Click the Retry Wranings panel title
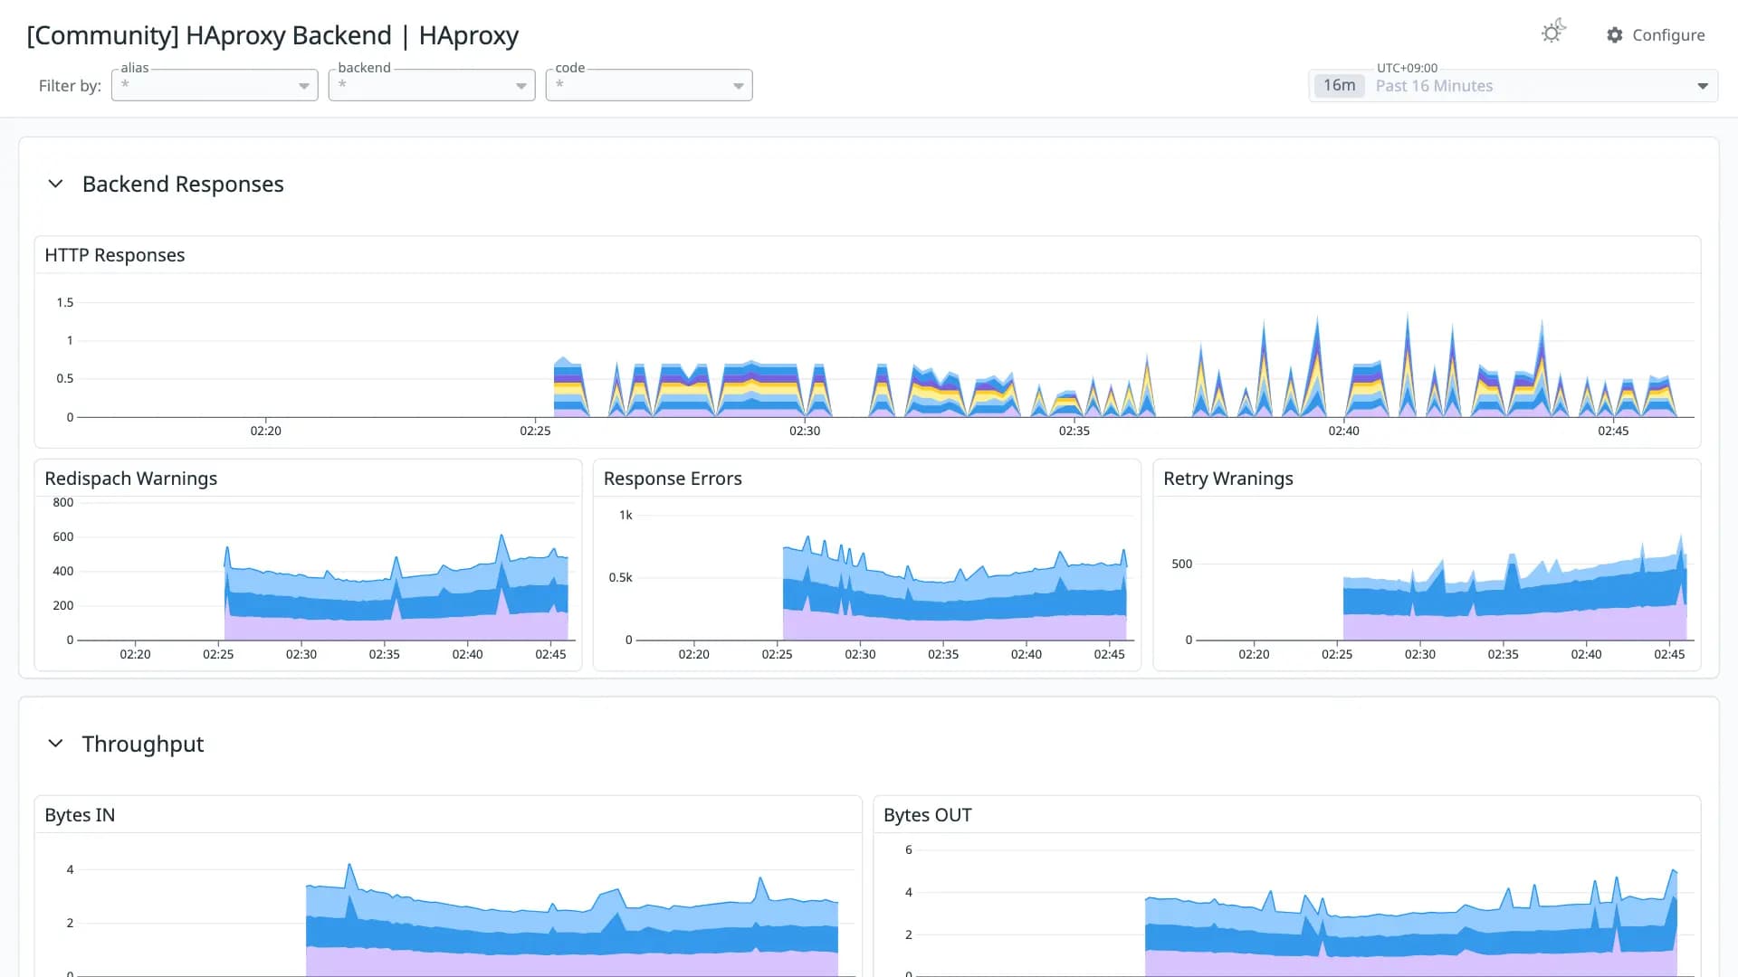This screenshot has height=977, width=1738. (x=1228, y=479)
